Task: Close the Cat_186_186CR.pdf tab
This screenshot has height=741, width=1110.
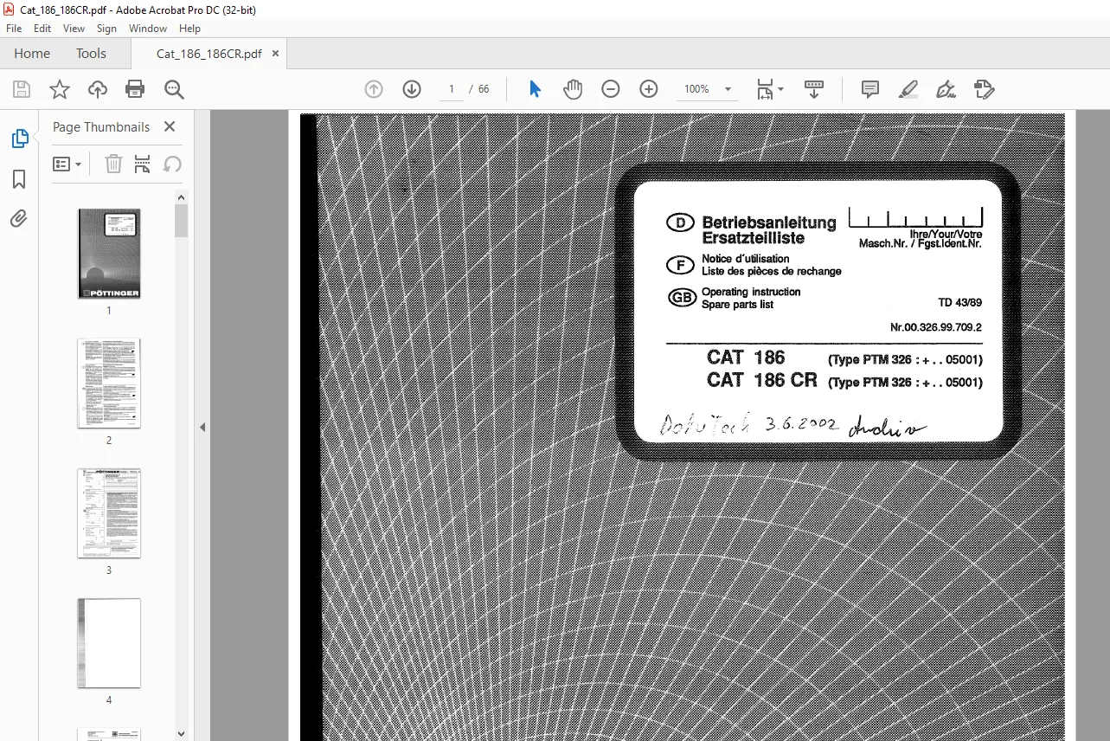Action: coord(275,54)
